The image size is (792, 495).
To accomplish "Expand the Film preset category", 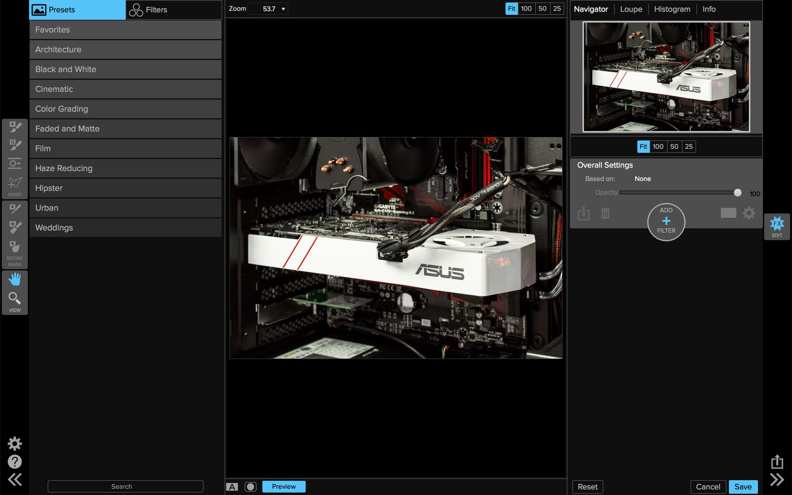I will (x=125, y=148).
